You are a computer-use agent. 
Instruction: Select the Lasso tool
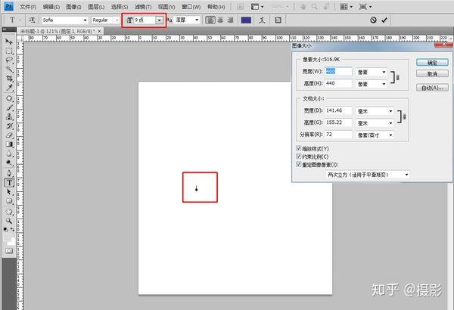(x=9, y=60)
